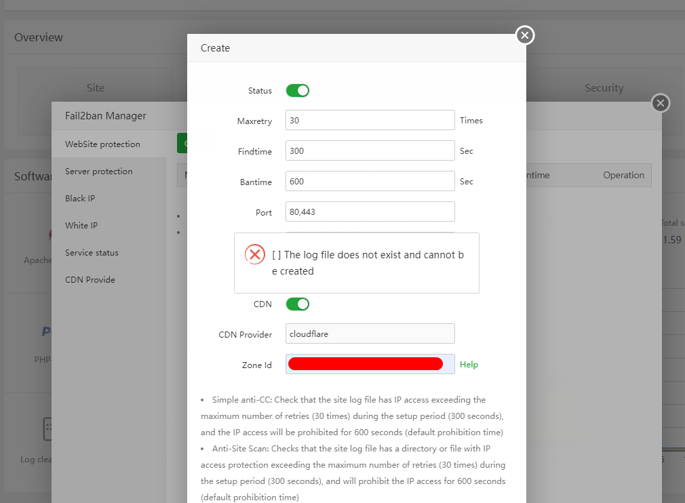View the Service status page

[x=92, y=253]
